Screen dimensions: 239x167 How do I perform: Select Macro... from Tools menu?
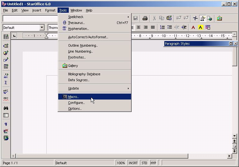(95, 97)
